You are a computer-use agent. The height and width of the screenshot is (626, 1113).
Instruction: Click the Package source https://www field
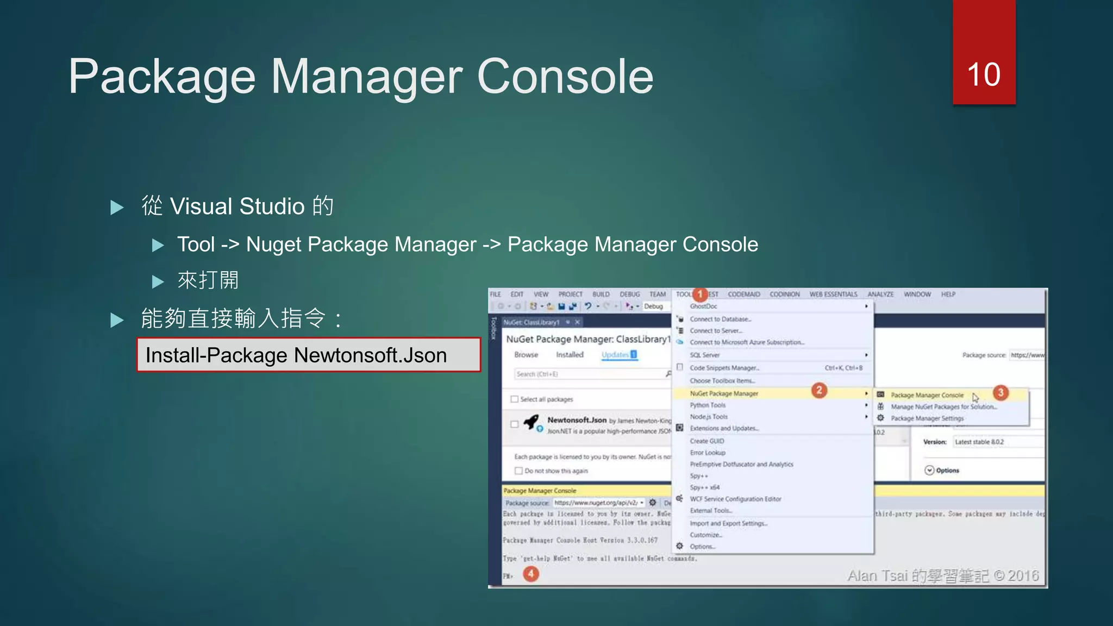(x=1027, y=355)
